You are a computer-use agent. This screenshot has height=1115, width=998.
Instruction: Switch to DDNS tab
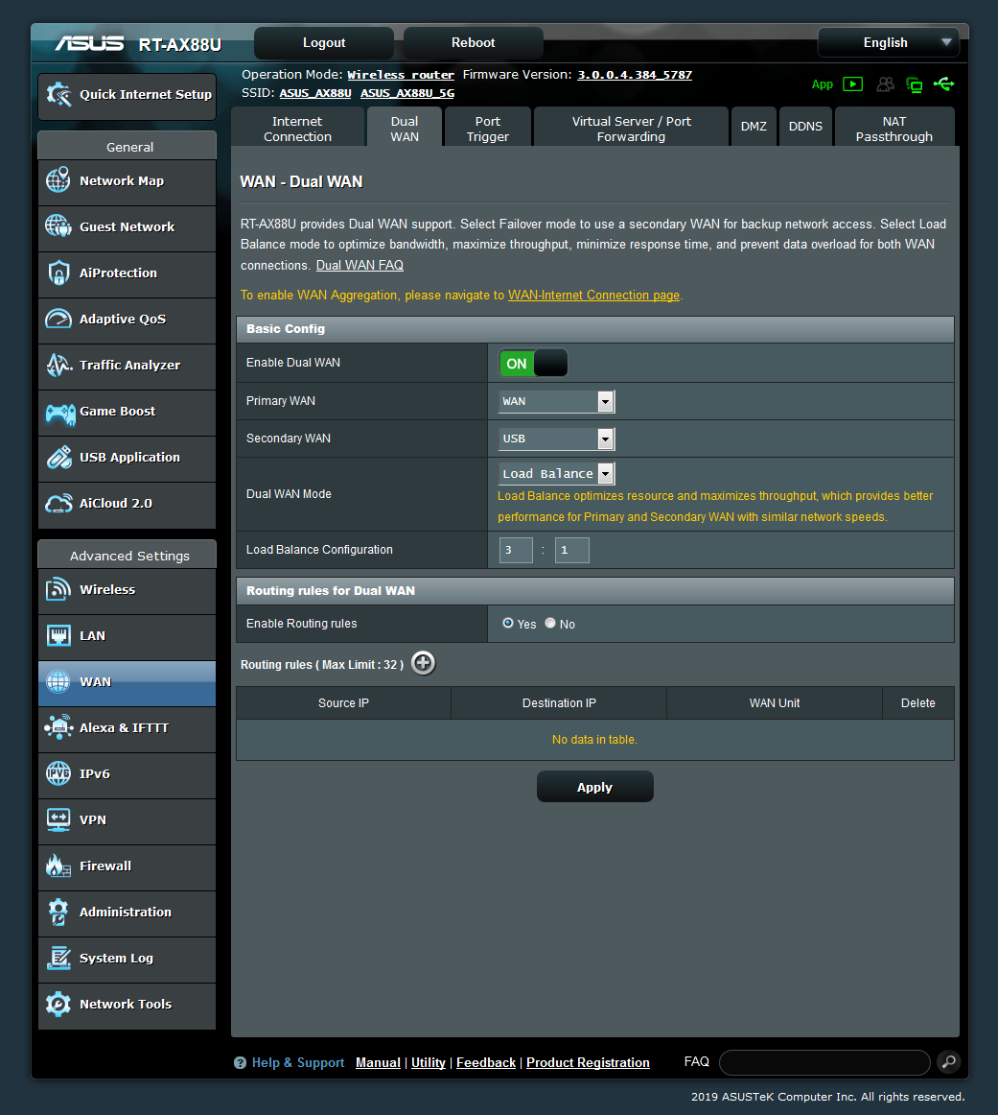point(805,127)
